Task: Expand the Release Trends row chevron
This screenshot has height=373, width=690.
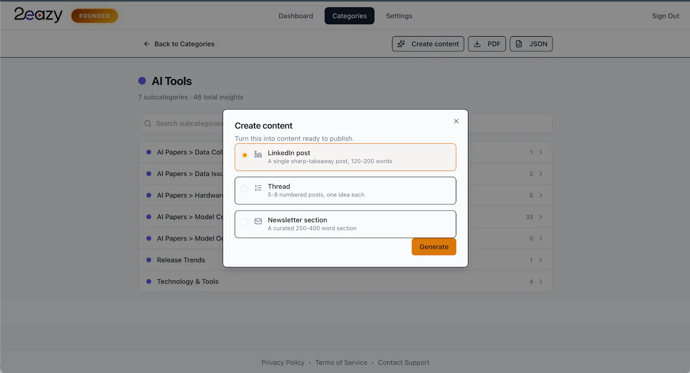Action: (540, 260)
